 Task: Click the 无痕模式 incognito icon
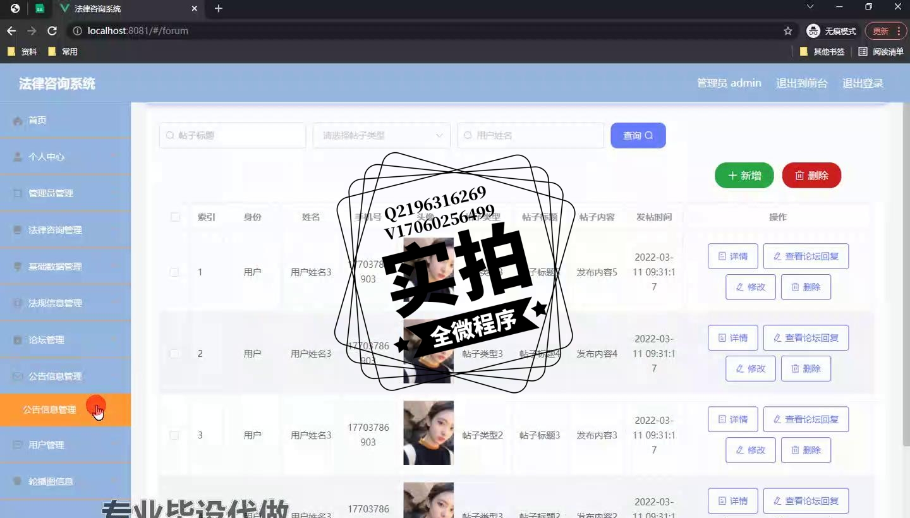coord(813,31)
